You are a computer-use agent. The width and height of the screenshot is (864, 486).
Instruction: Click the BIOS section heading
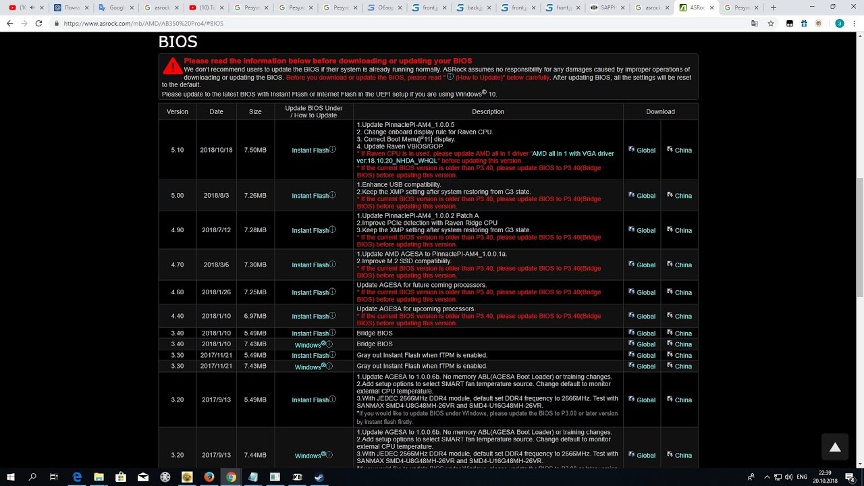point(178,42)
